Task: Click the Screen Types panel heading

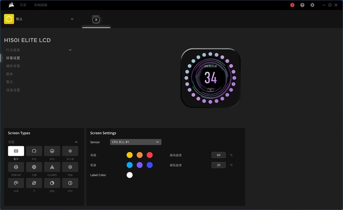Action: click(x=19, y=133)
